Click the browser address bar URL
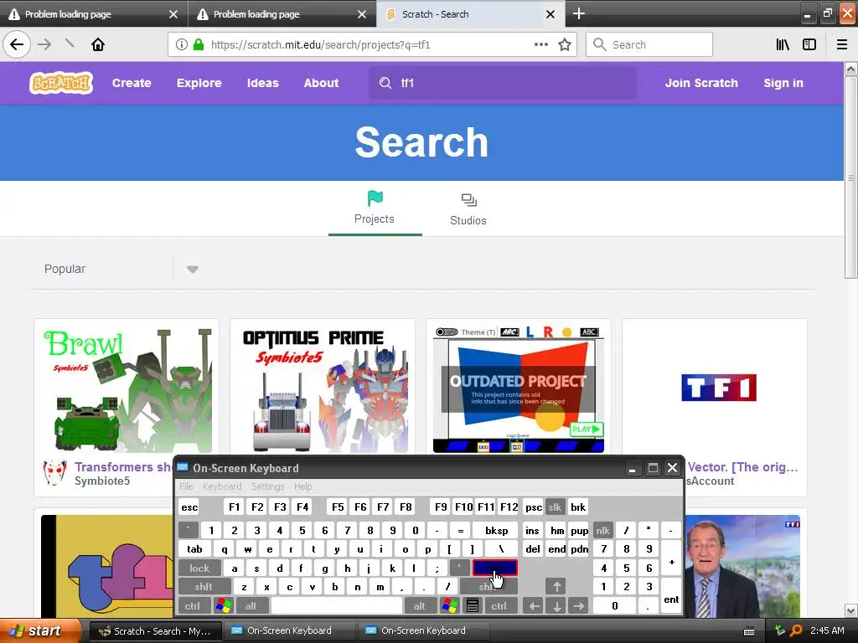858x643 pixels. click(321, 44)
